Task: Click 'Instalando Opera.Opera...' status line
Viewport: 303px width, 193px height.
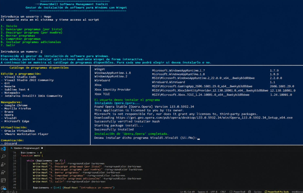Action: (117, 103)
